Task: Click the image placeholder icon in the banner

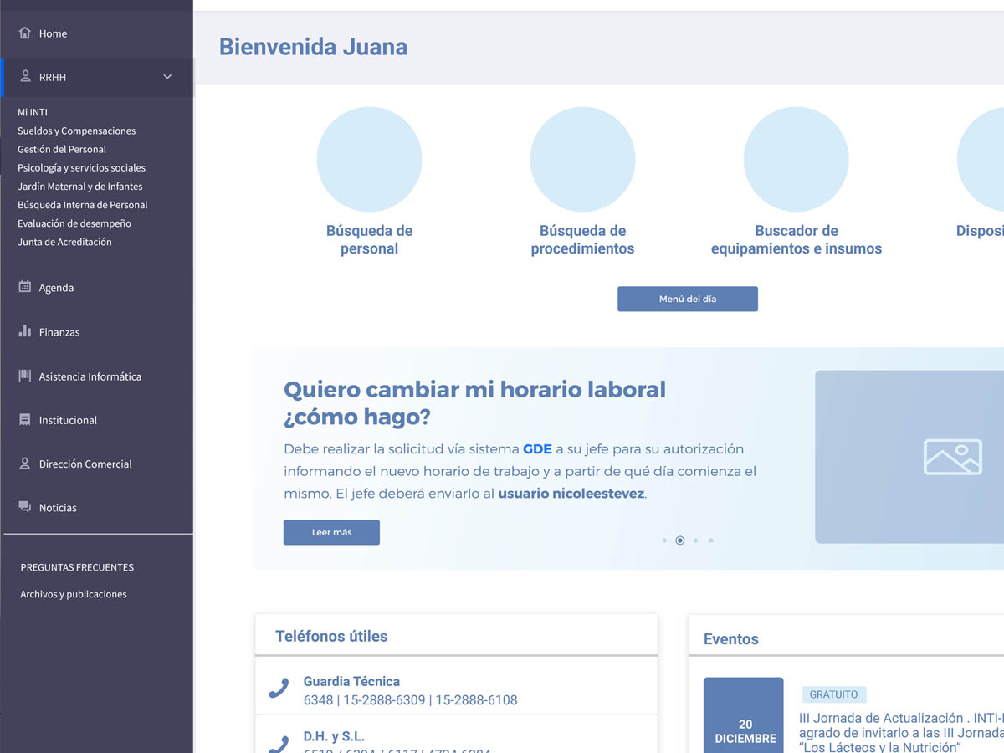Action: (952, 457)
